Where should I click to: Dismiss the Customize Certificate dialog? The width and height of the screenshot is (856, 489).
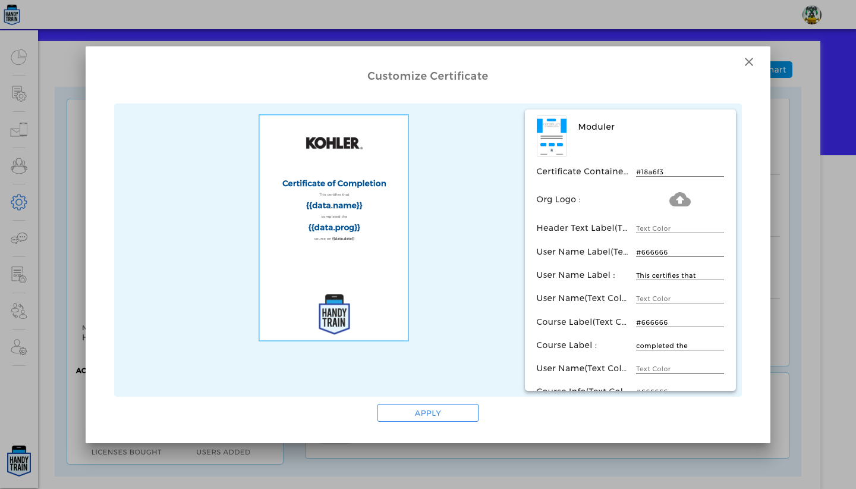tap(748, 62)
